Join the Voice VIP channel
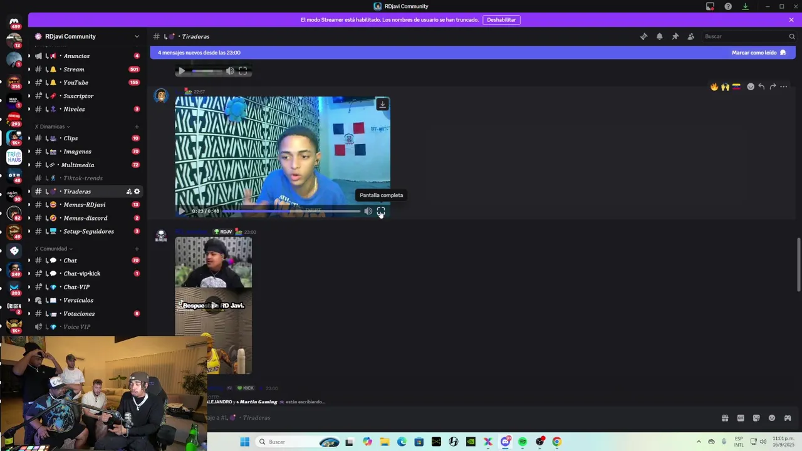This screenshot has height=451, width=802. coord(77,327)
